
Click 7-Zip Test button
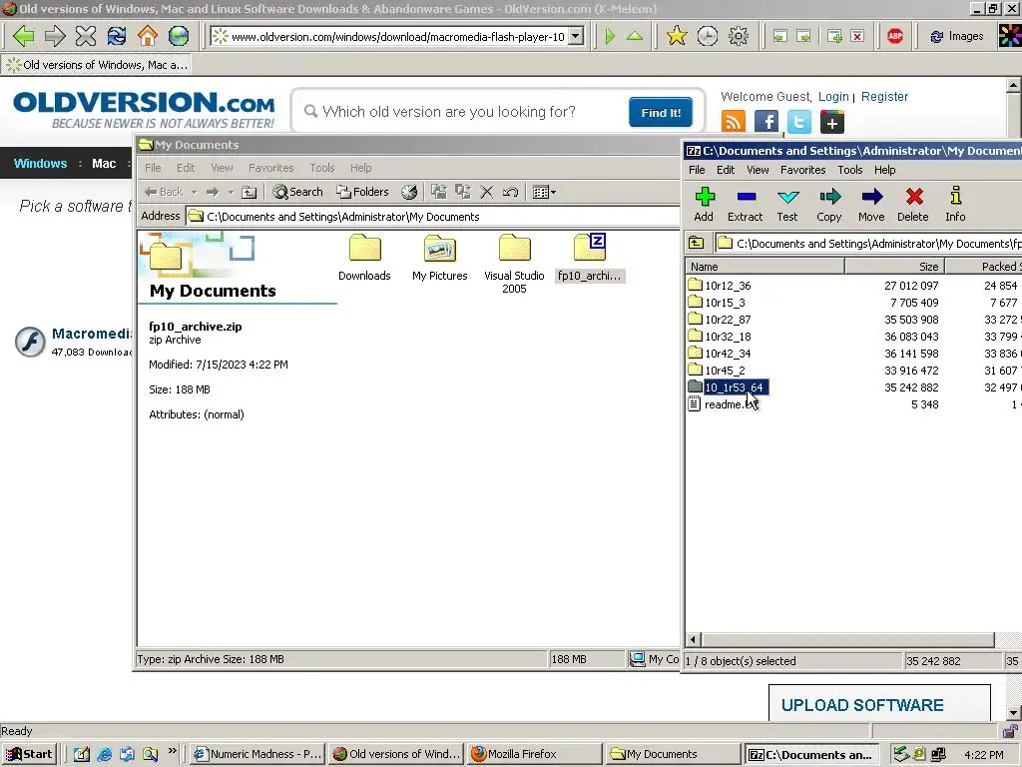point(787,204)
